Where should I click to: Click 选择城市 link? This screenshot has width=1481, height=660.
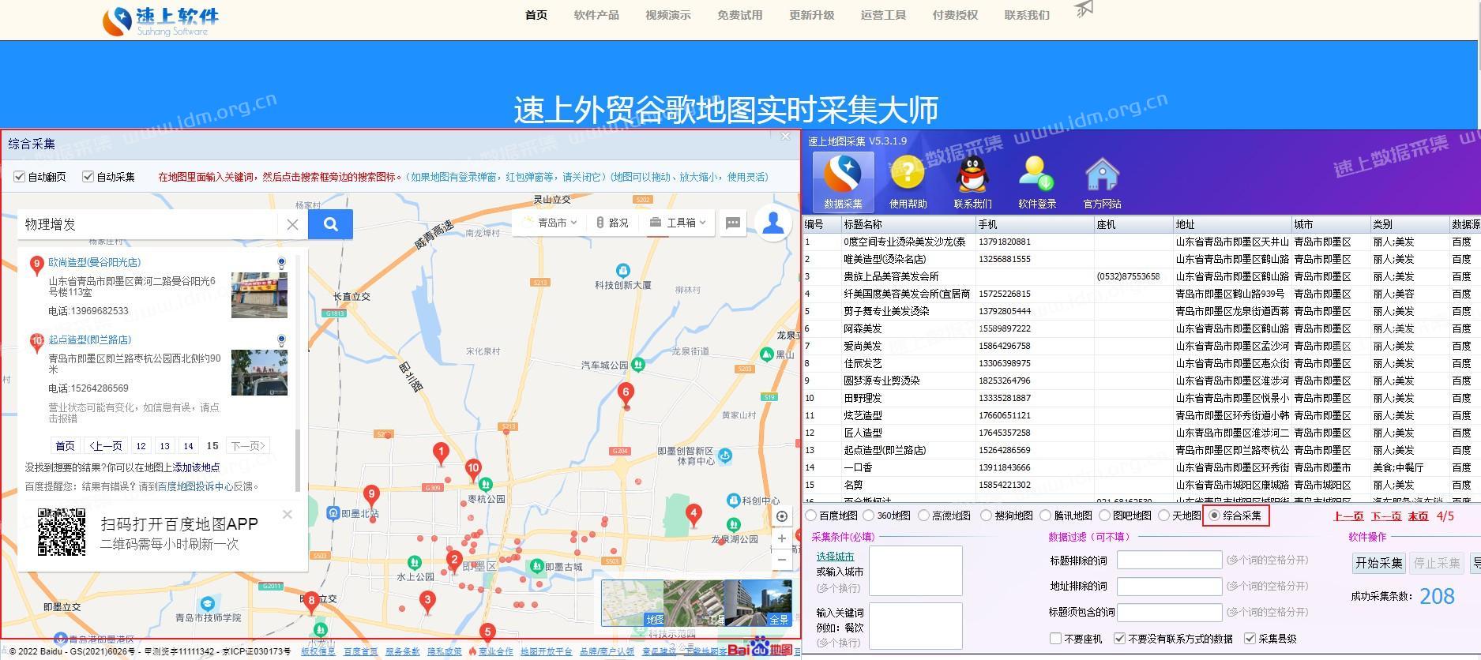pyautogui.click(x=835, y=557)
